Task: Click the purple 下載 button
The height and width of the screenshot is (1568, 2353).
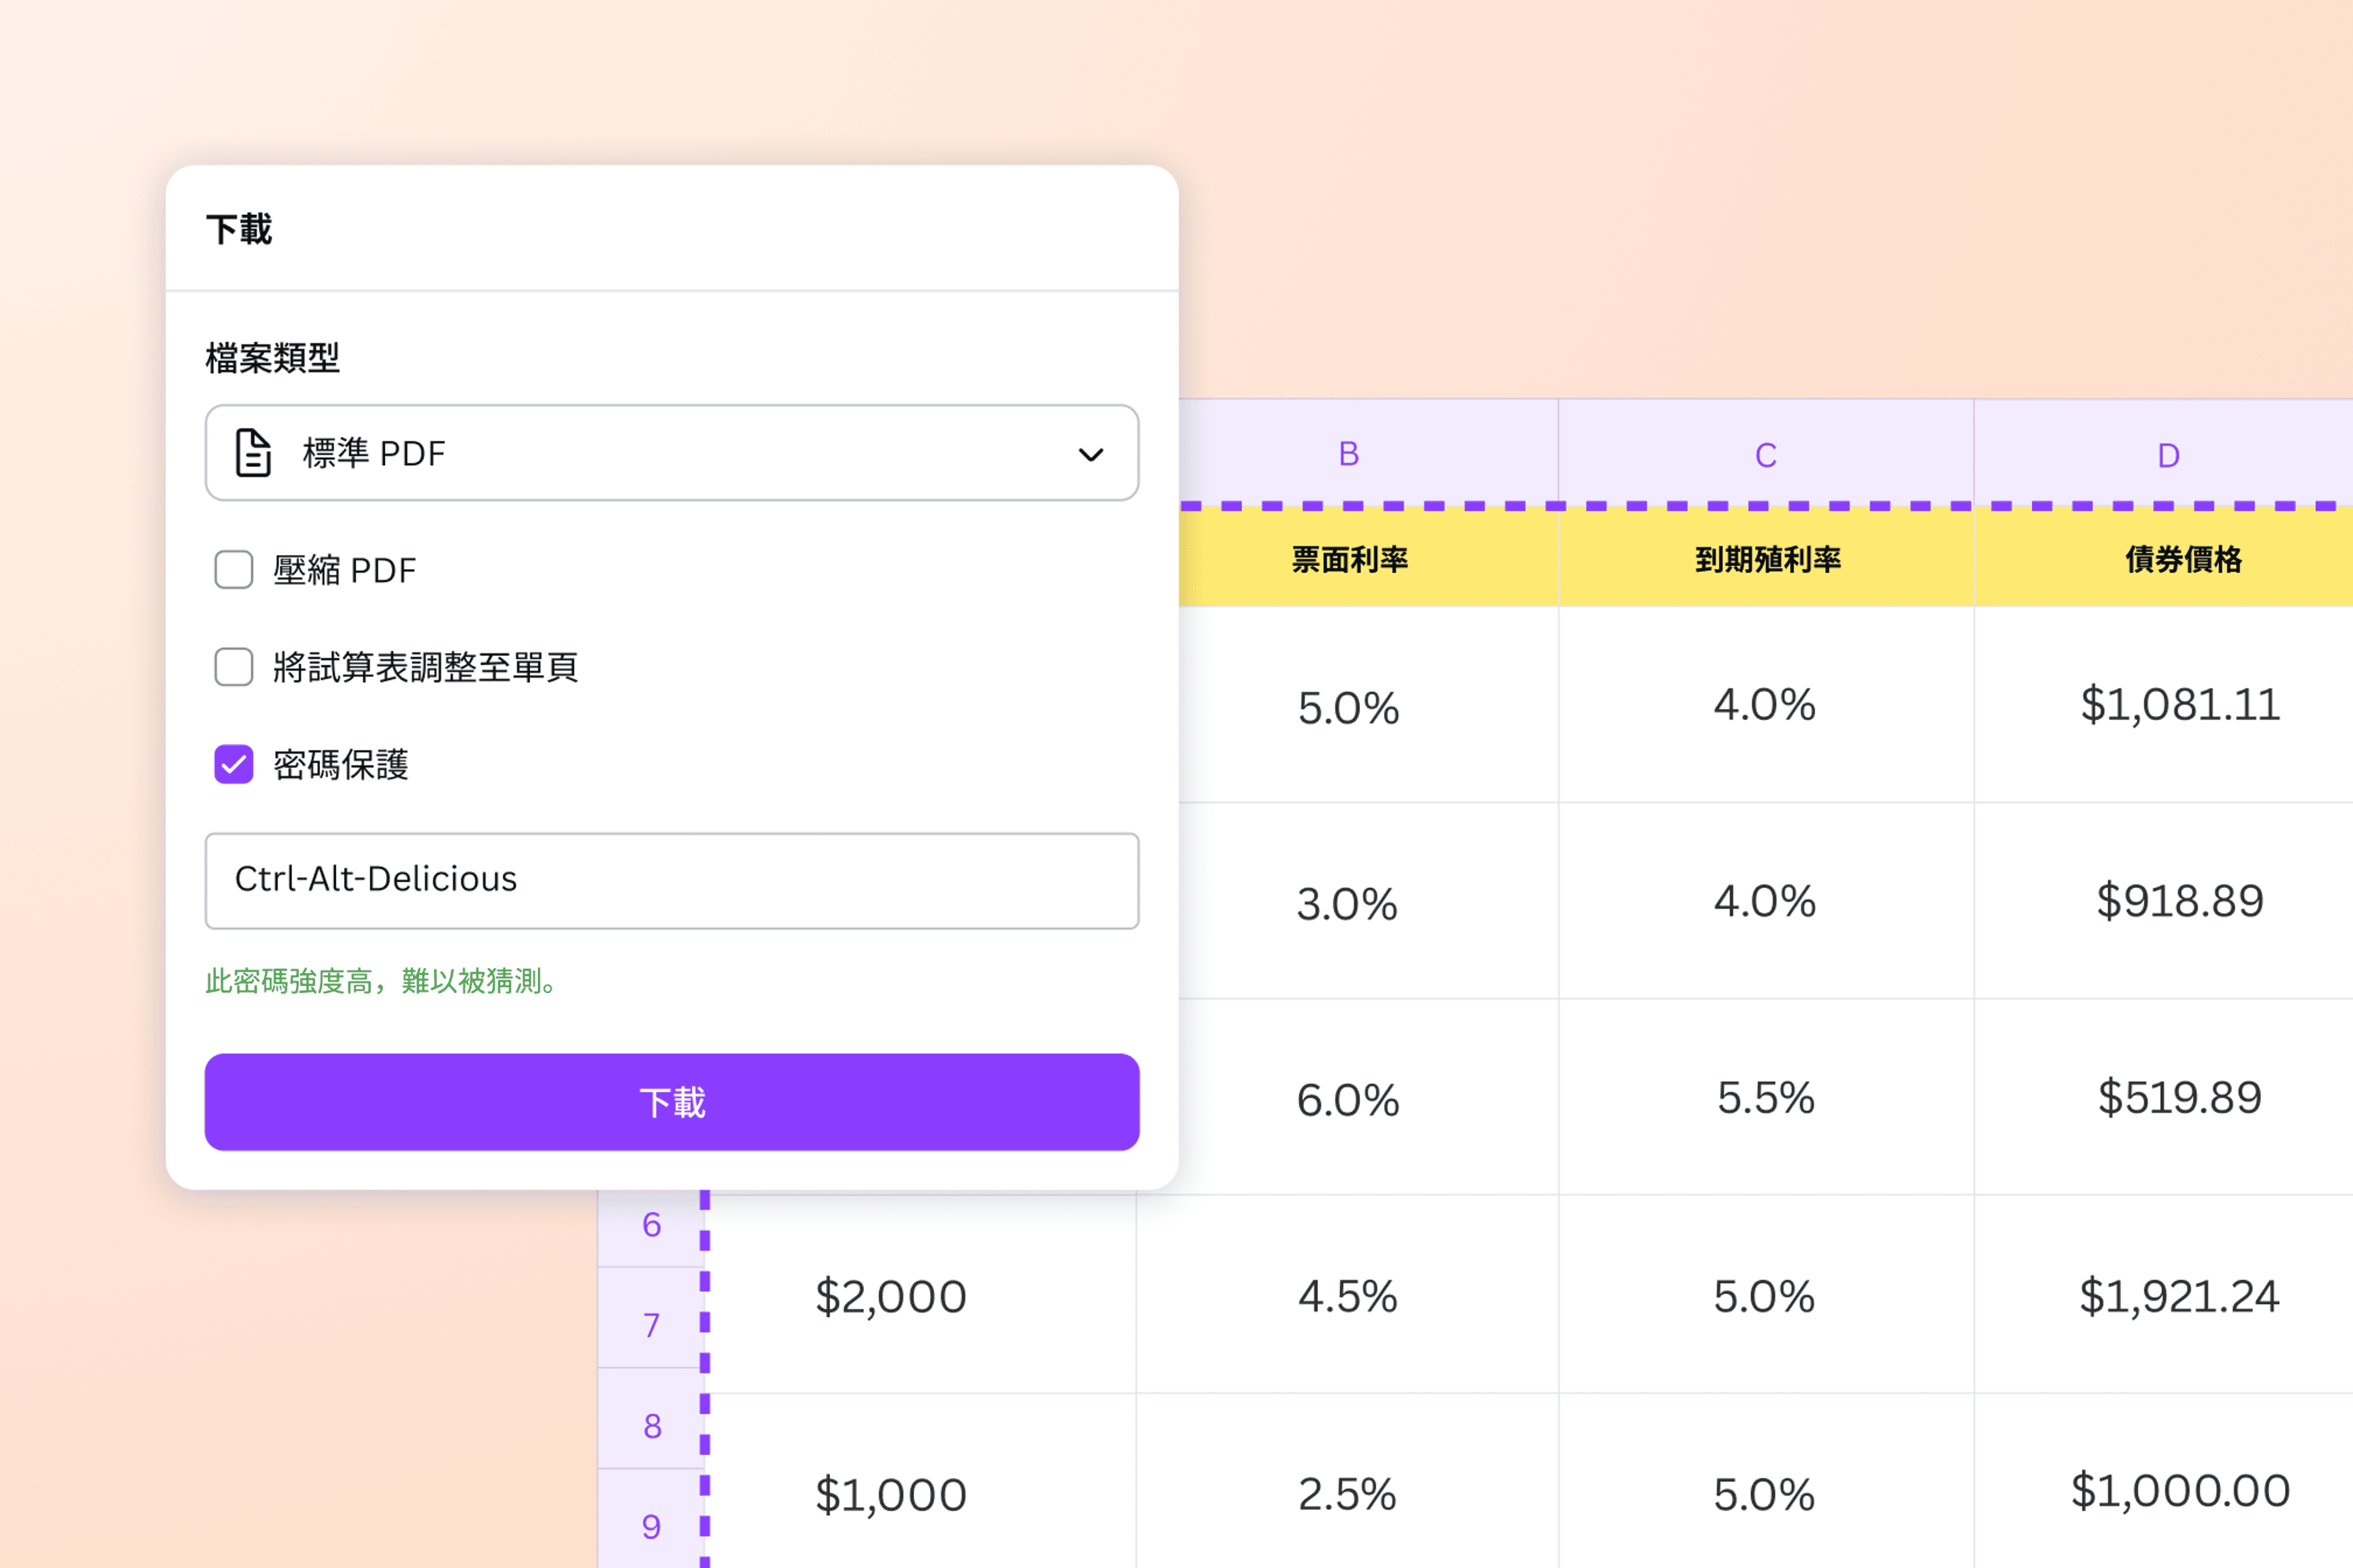Action: pos(671,1102)
